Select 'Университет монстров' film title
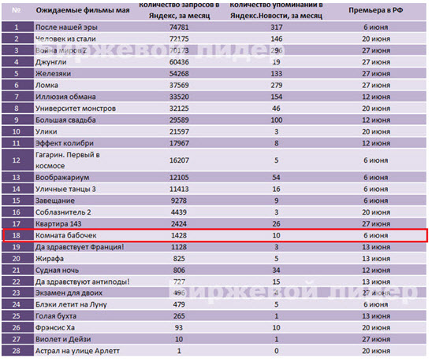432x361 pixels. pyautogui.click(x=76, y=109)
